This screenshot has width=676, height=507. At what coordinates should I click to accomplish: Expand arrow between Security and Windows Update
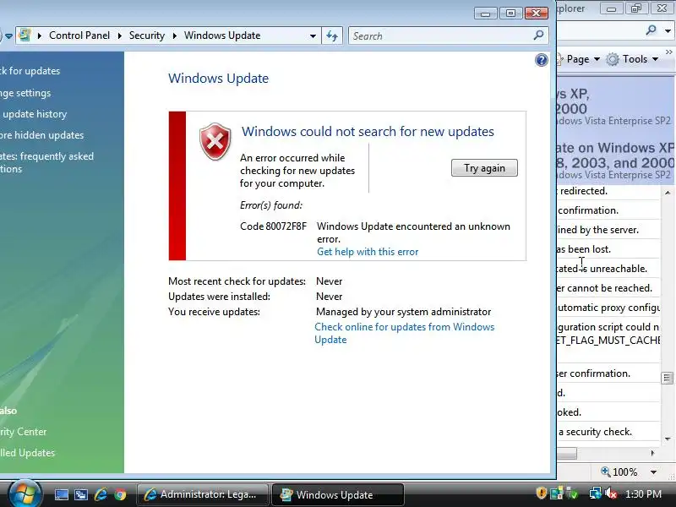175,35
